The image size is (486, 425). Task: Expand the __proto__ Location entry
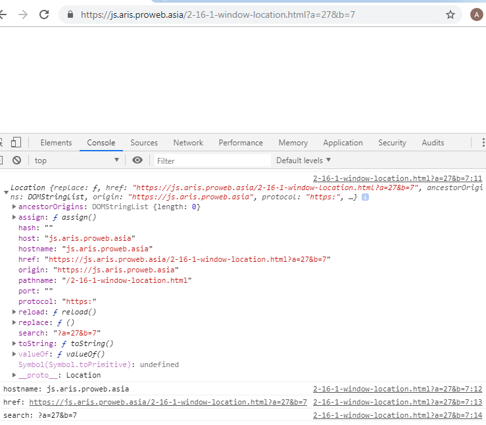[x=14, y=375]
